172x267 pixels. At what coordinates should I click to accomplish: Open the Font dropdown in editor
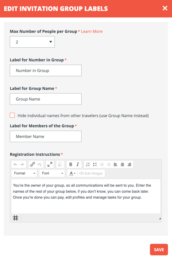click(x=52, y=173)
